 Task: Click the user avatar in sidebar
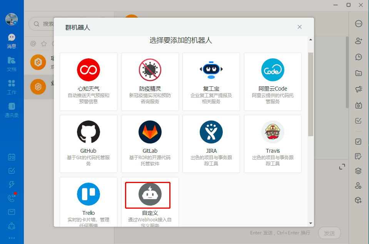(x=12, y=19)
